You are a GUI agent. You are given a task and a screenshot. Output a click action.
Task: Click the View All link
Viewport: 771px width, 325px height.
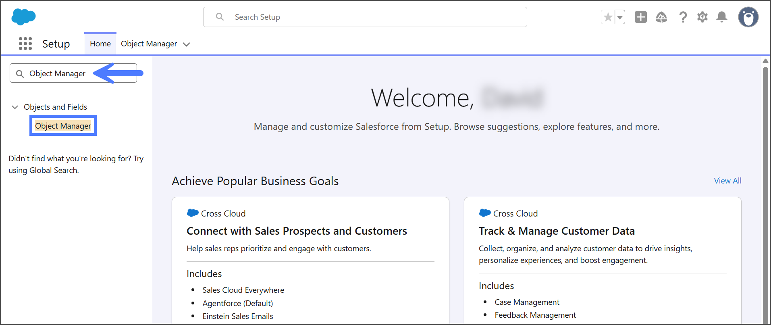tap(727, 181)
